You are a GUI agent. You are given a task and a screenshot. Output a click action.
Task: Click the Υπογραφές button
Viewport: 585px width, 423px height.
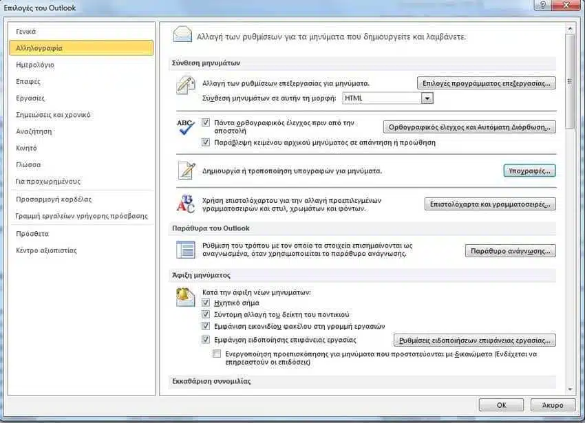tap(529, 171)
